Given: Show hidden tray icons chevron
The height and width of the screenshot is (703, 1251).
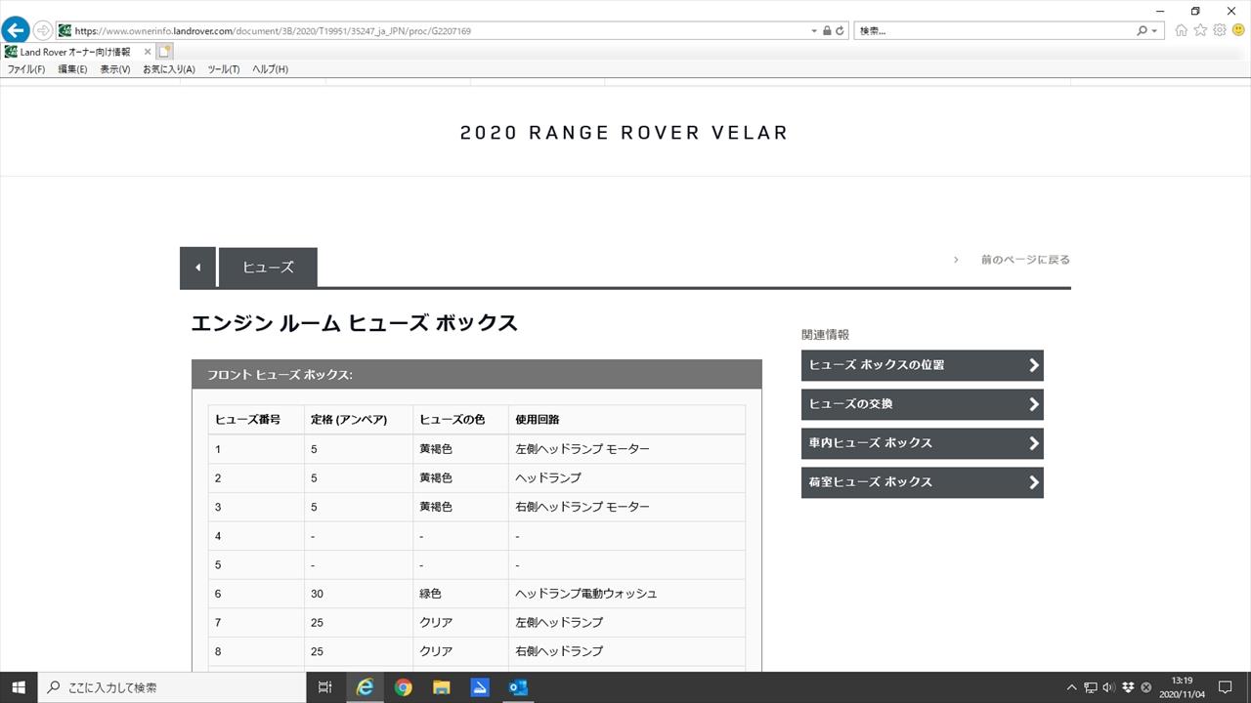Looking at the screenshot, I should (x=1072, y=687).
